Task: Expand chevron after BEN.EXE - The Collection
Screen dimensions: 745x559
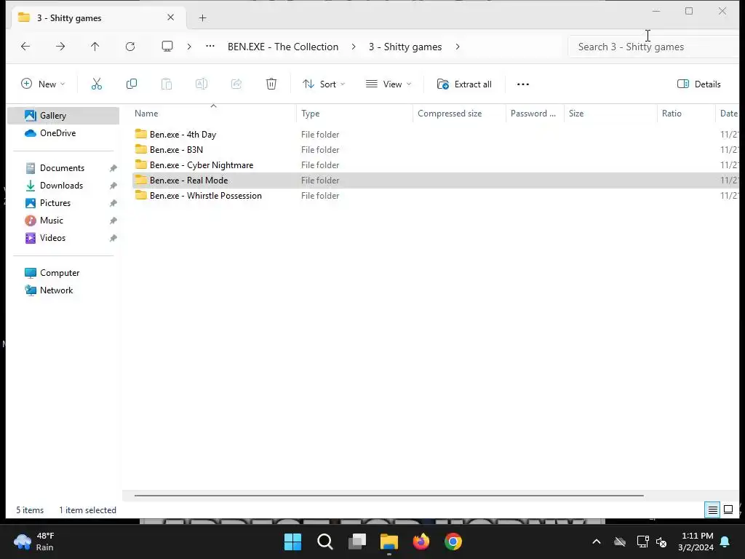Action: tap(354, 47)
